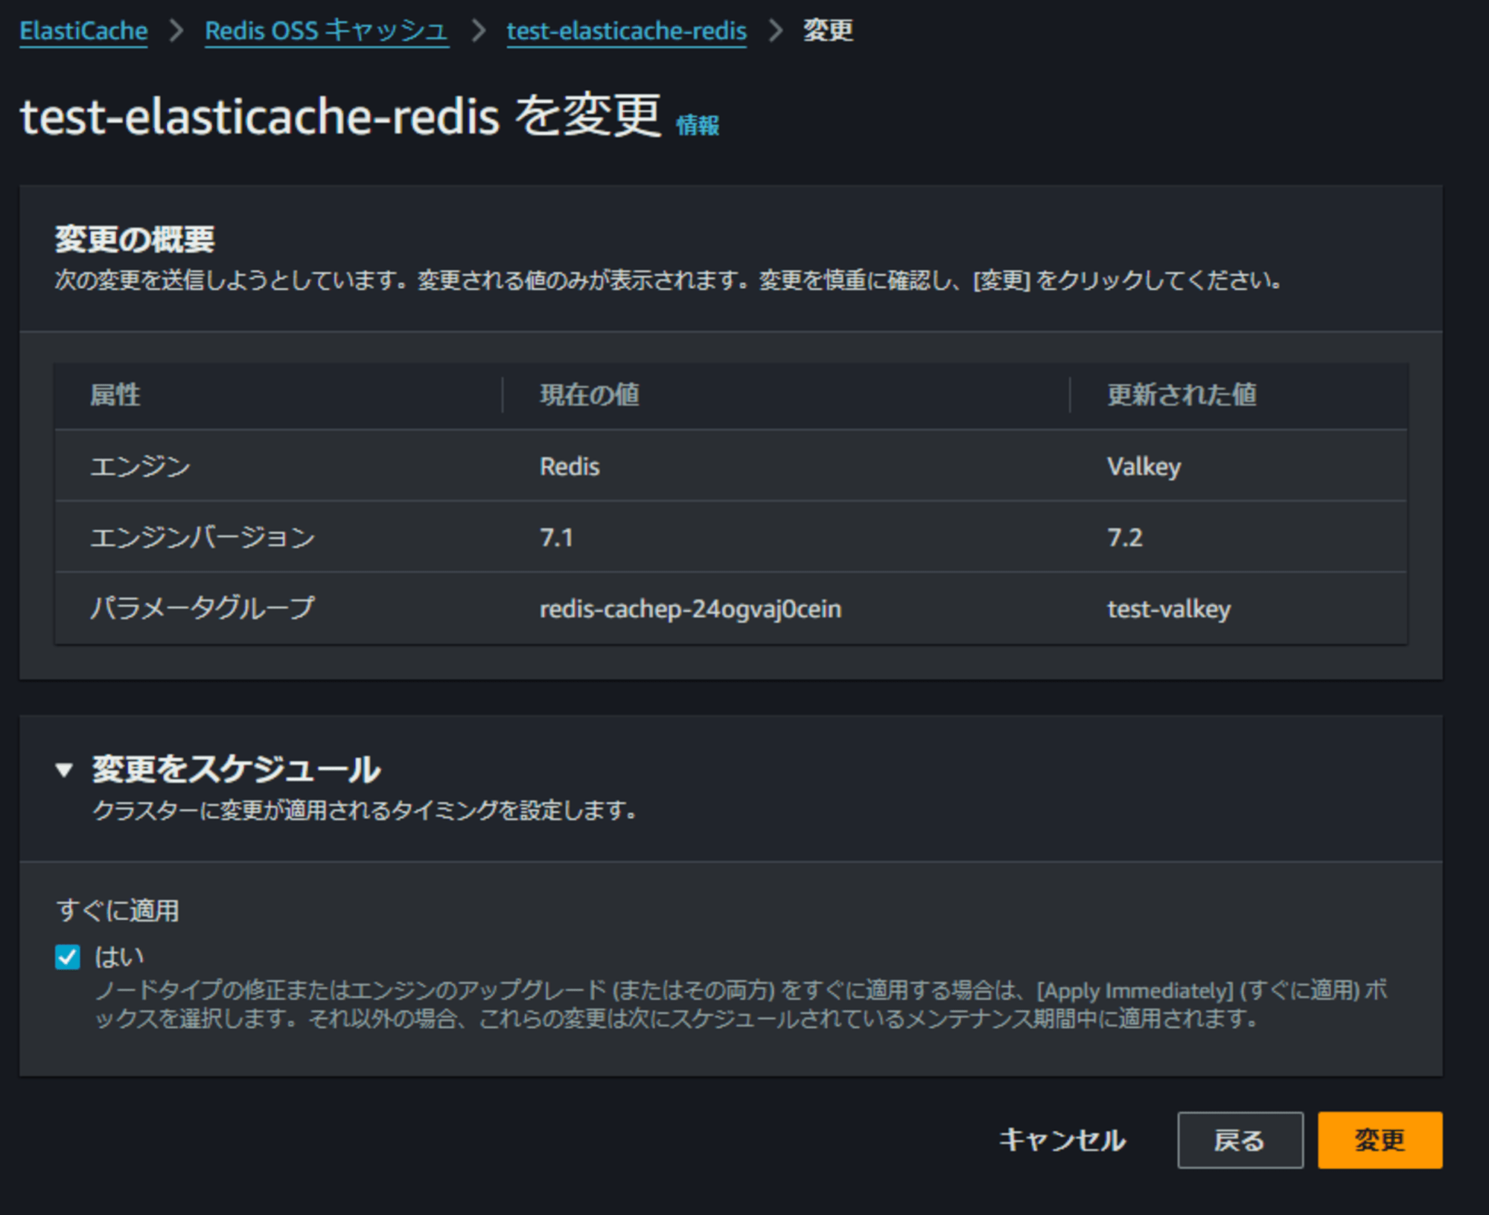Click the 変更 breadcrumb current page text
This screenshot has height=1215, width=1489.
[828, 31]
